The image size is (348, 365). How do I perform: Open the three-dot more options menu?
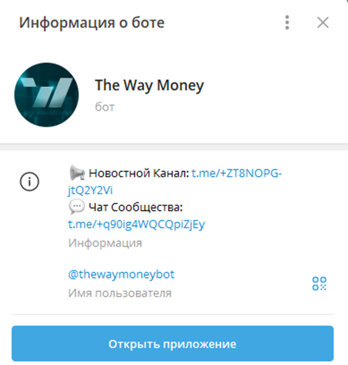coord(287,22)
